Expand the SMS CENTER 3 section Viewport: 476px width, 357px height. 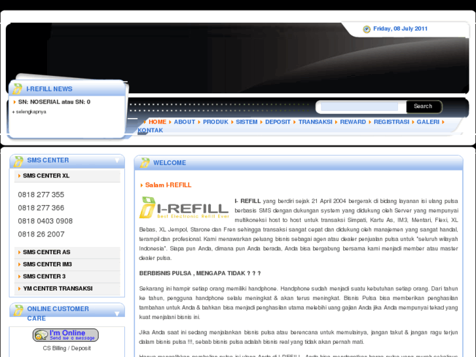click(67, 276)
